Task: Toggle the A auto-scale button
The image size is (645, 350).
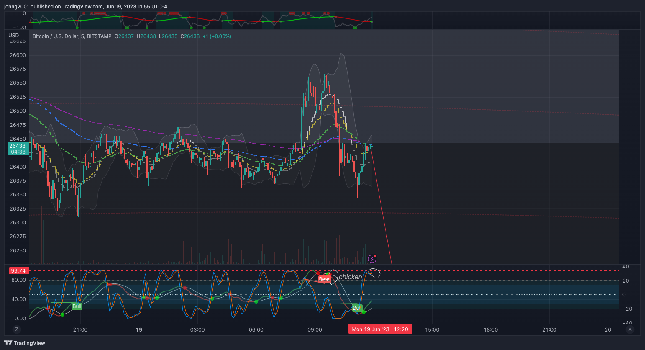Action: click(630, 329)
